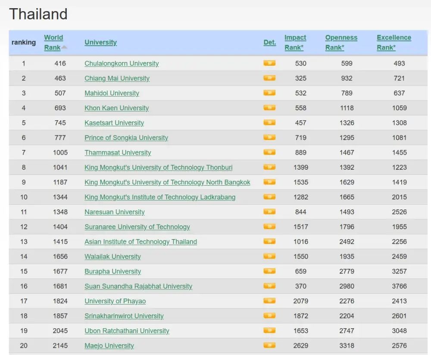Visit Suan Sunandha Rajabhat University page
431x355 pixels.
click(138, 286)
